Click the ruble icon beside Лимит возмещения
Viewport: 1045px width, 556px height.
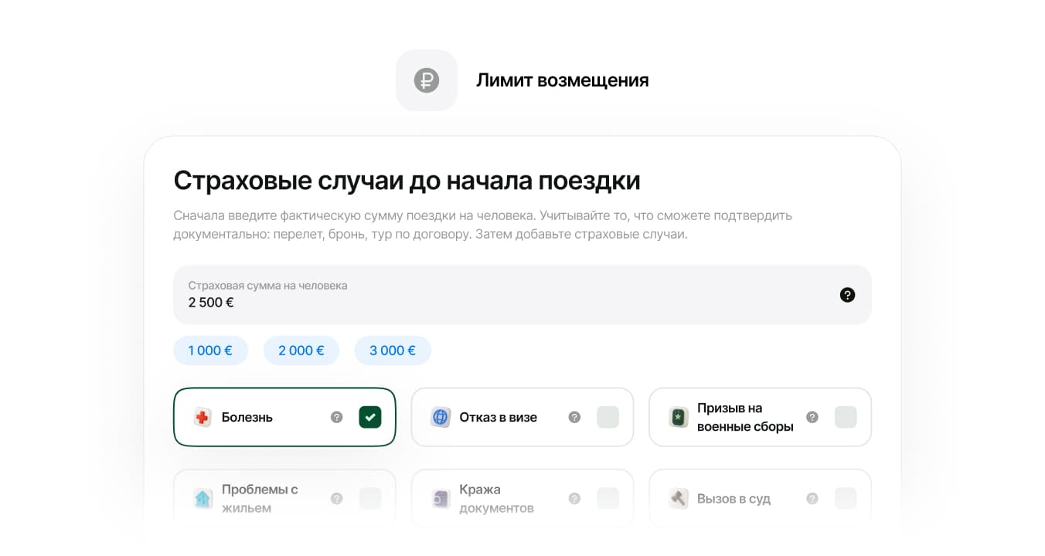point(427,80)
